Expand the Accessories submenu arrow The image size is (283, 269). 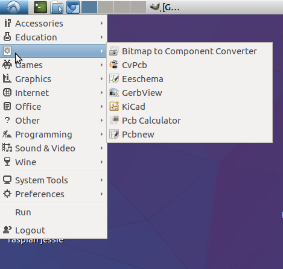pyautogui.click(x=101, y=24)
